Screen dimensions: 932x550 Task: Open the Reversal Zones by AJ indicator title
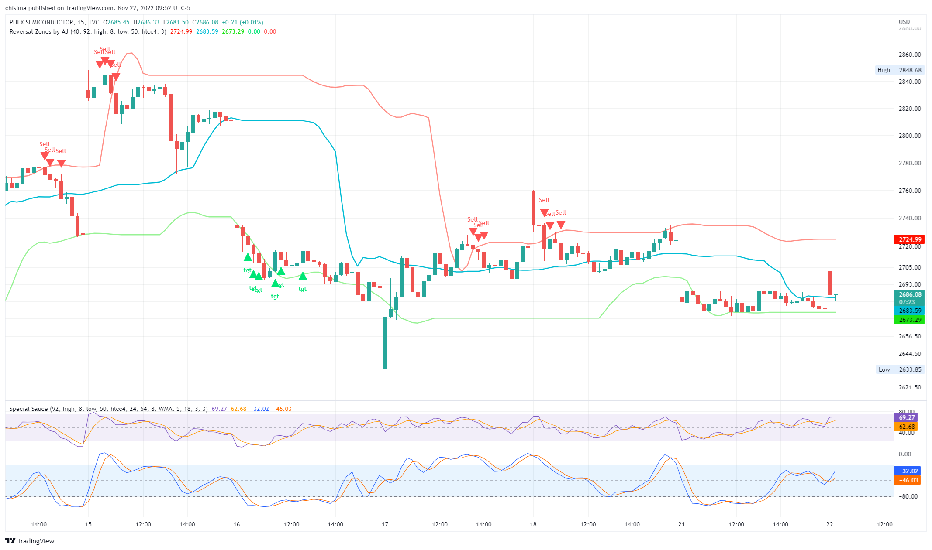[39, 31]
